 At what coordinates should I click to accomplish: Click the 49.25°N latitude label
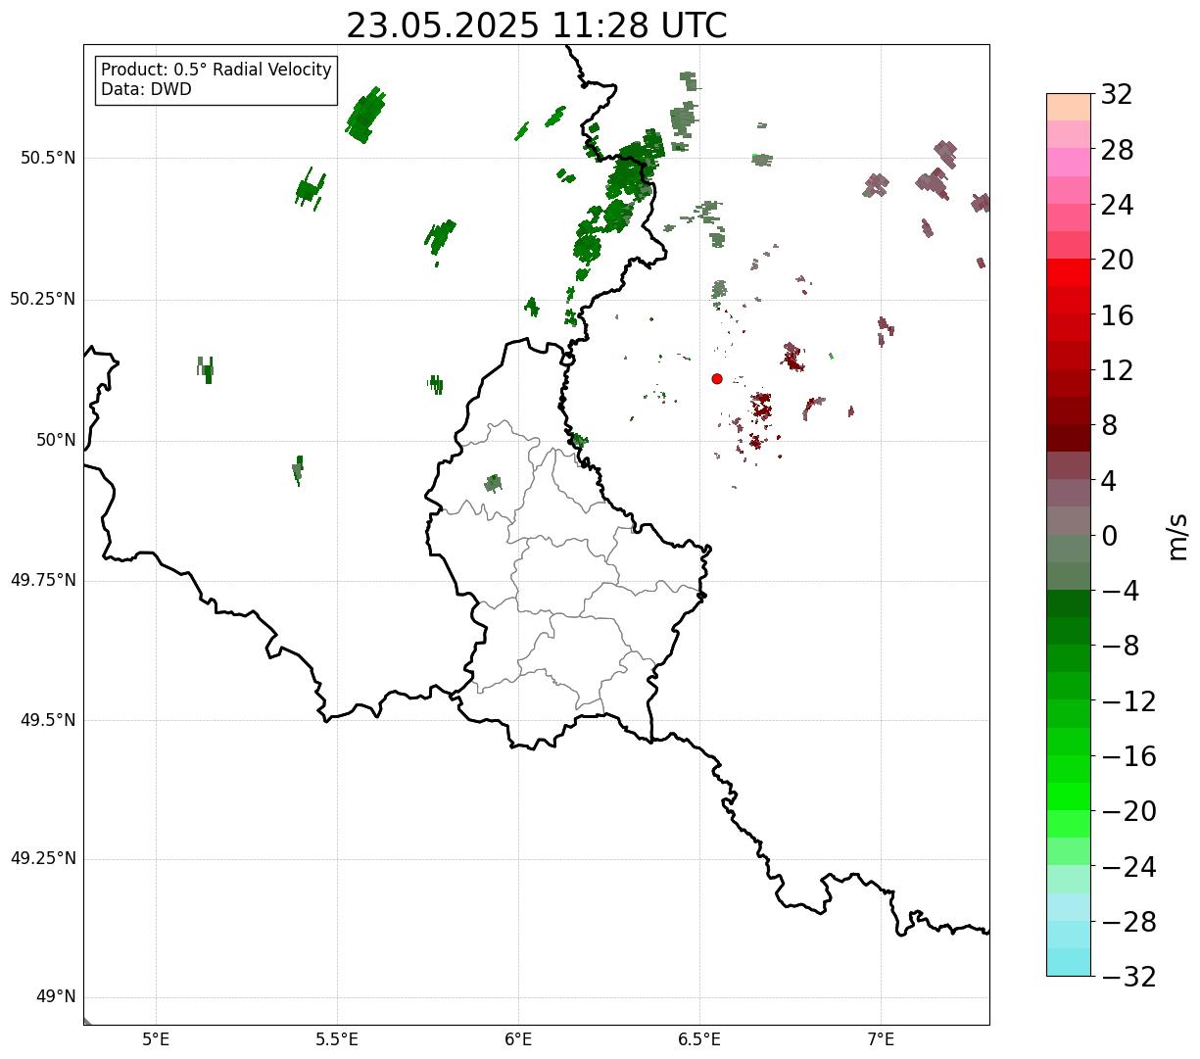43,859
